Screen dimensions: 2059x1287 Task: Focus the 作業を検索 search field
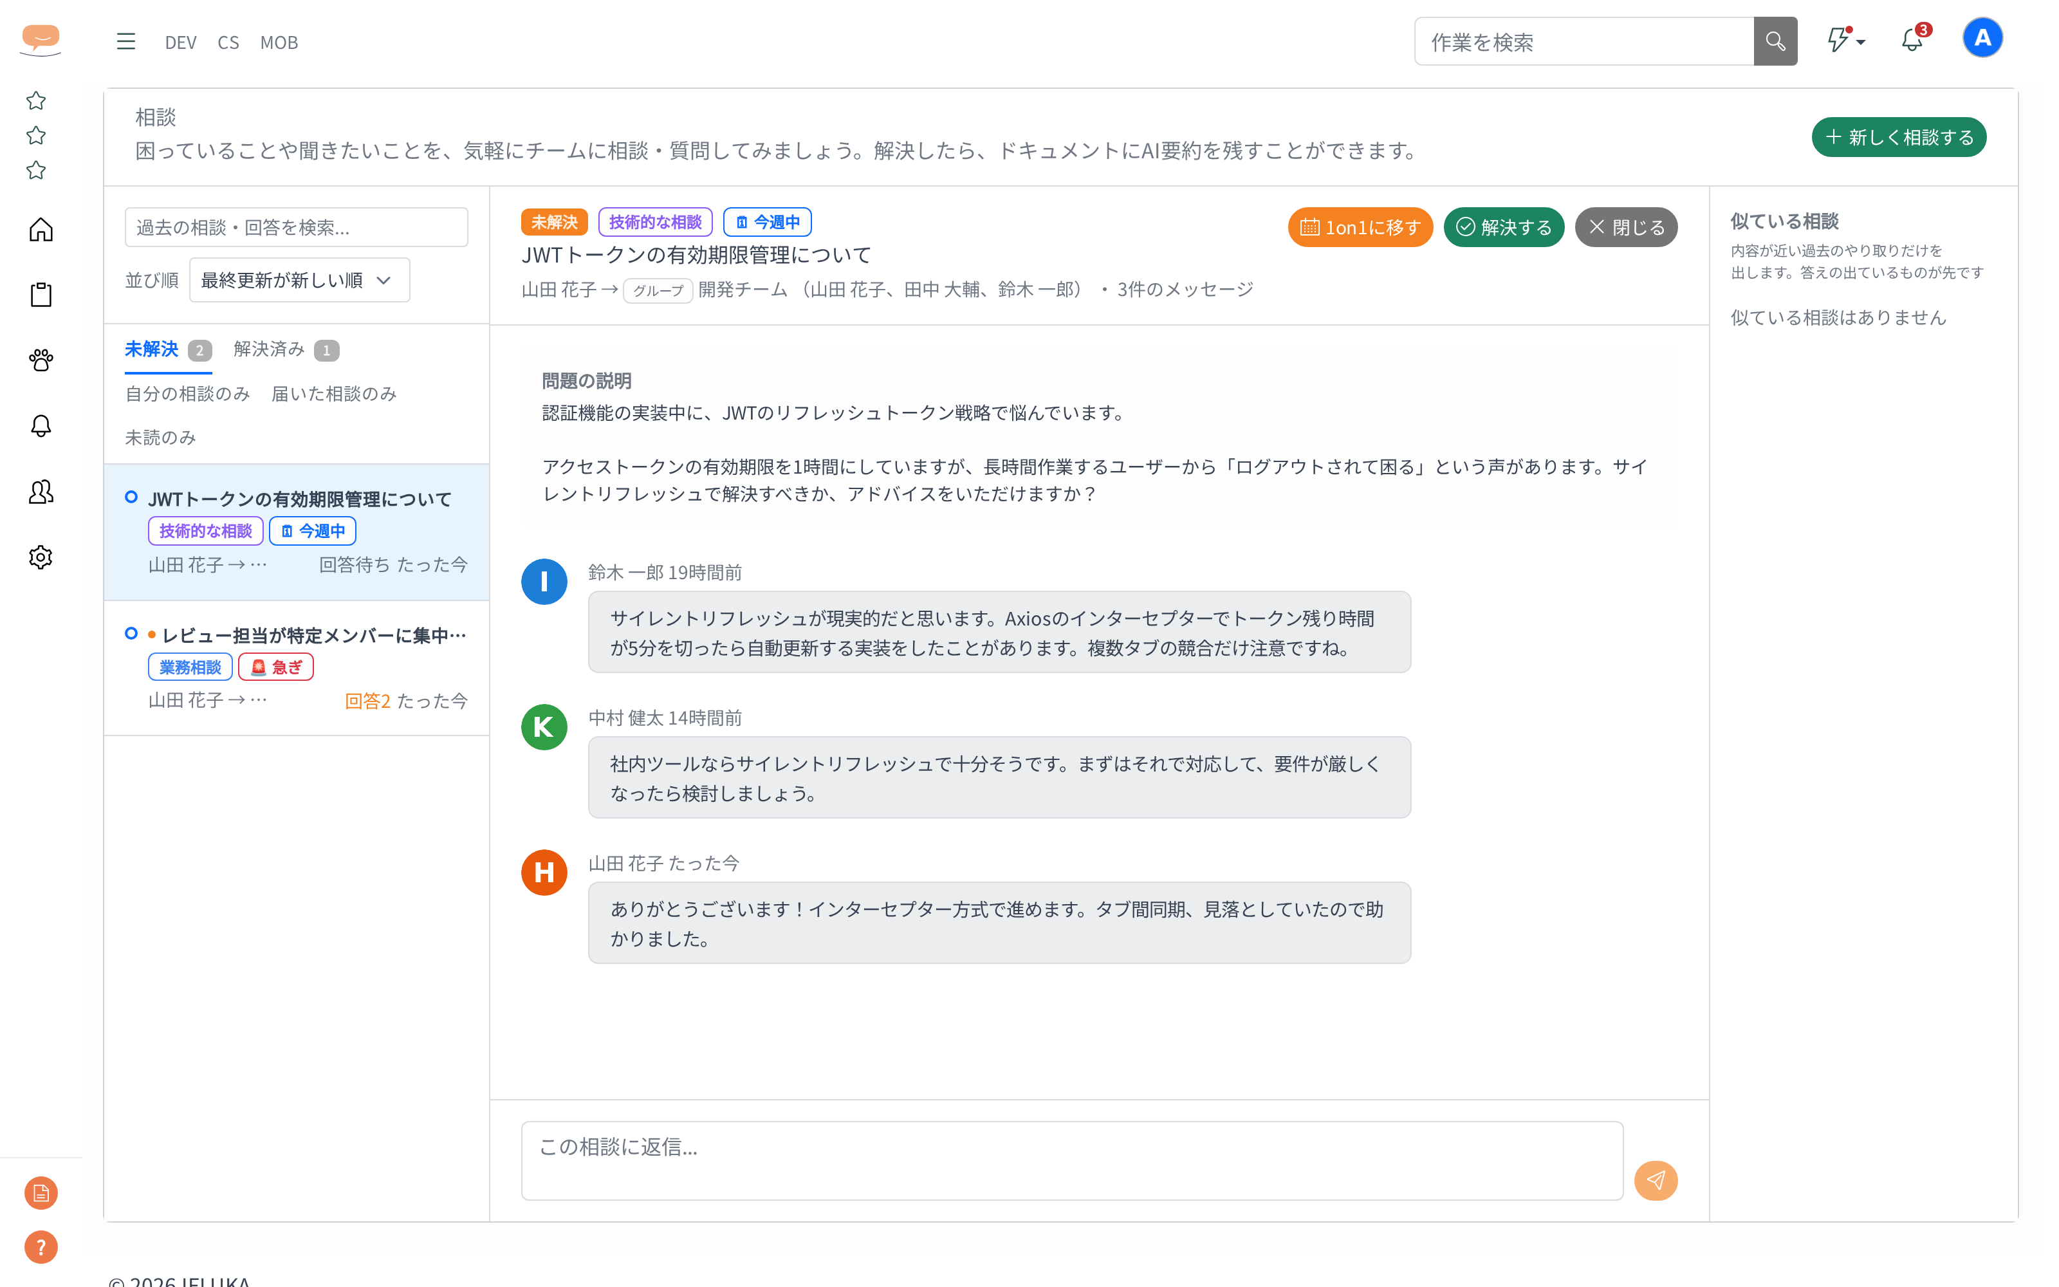point(1583,42)
